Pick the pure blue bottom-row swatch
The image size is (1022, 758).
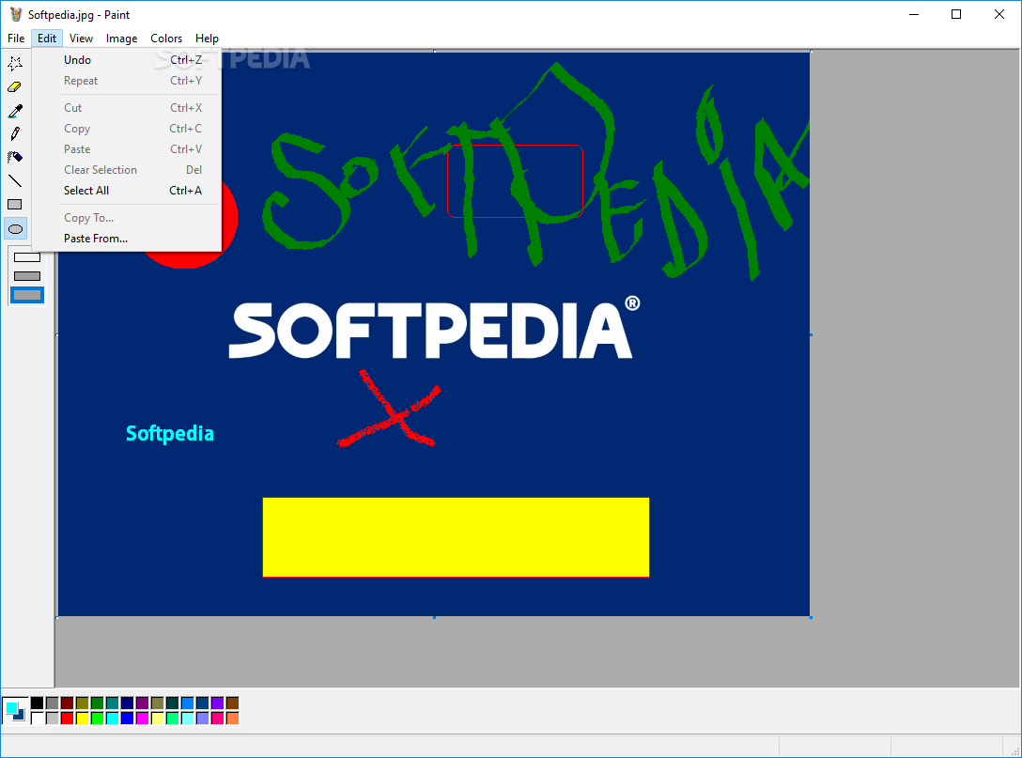(127, 719)
